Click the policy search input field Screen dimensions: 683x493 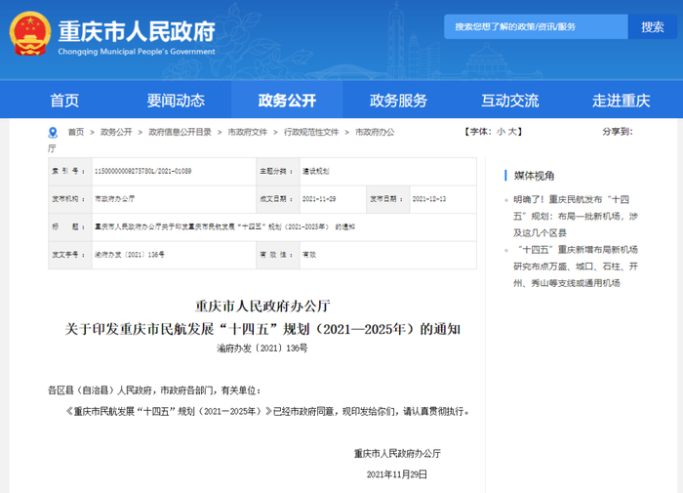[x=536, y=26]
